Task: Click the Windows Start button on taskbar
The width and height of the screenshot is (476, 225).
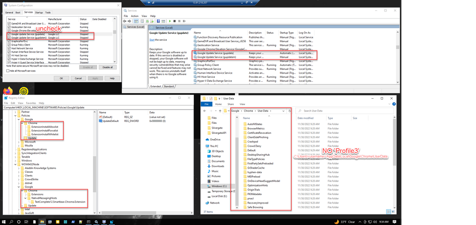Action: pos(4,221)
